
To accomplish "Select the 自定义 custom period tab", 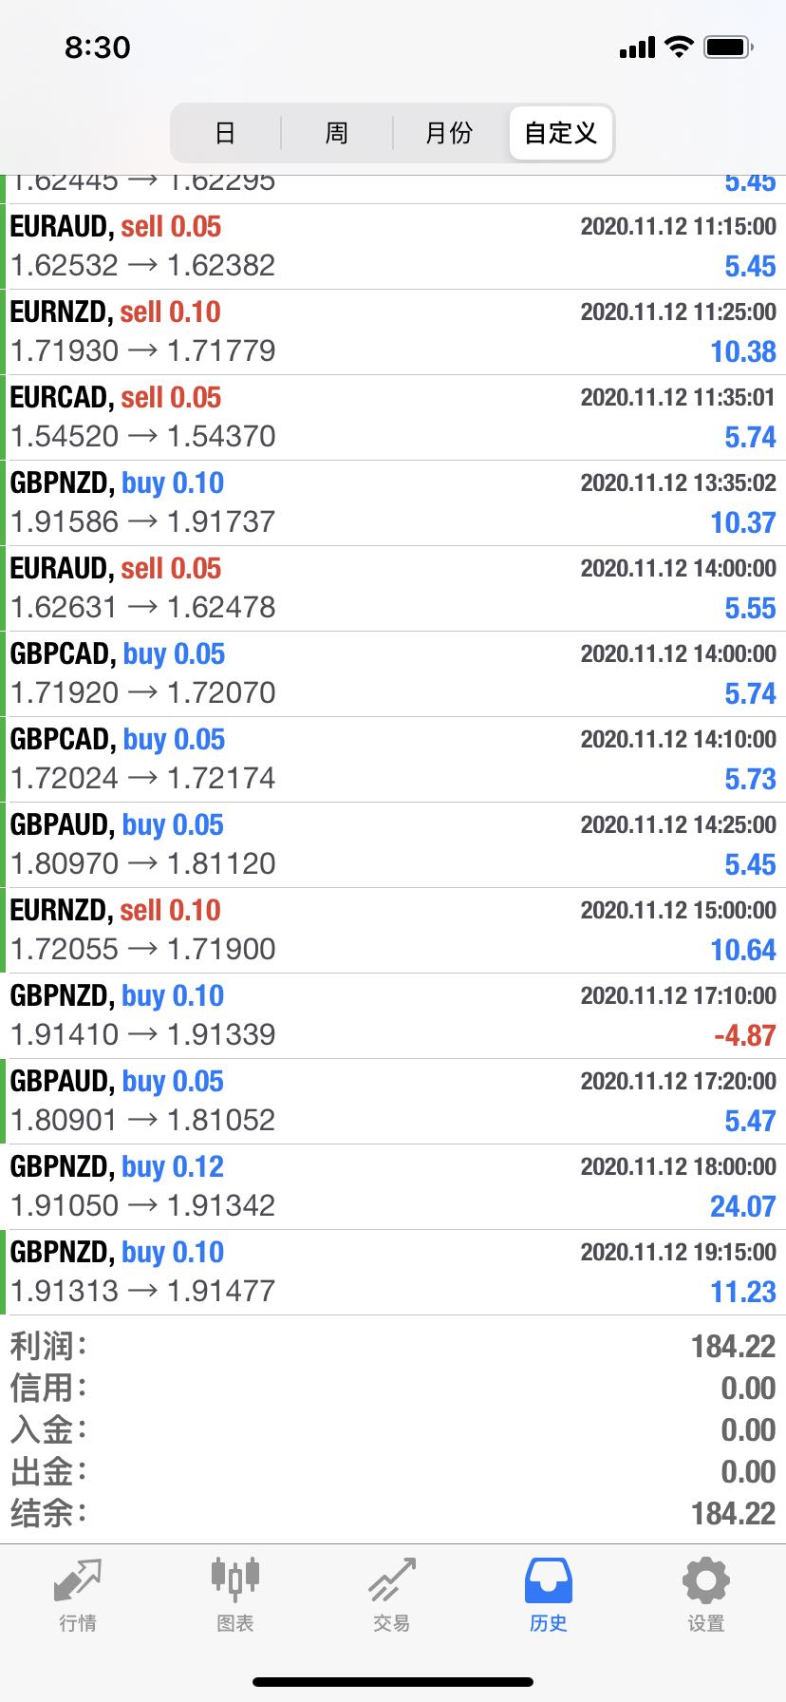I will 561,133.
